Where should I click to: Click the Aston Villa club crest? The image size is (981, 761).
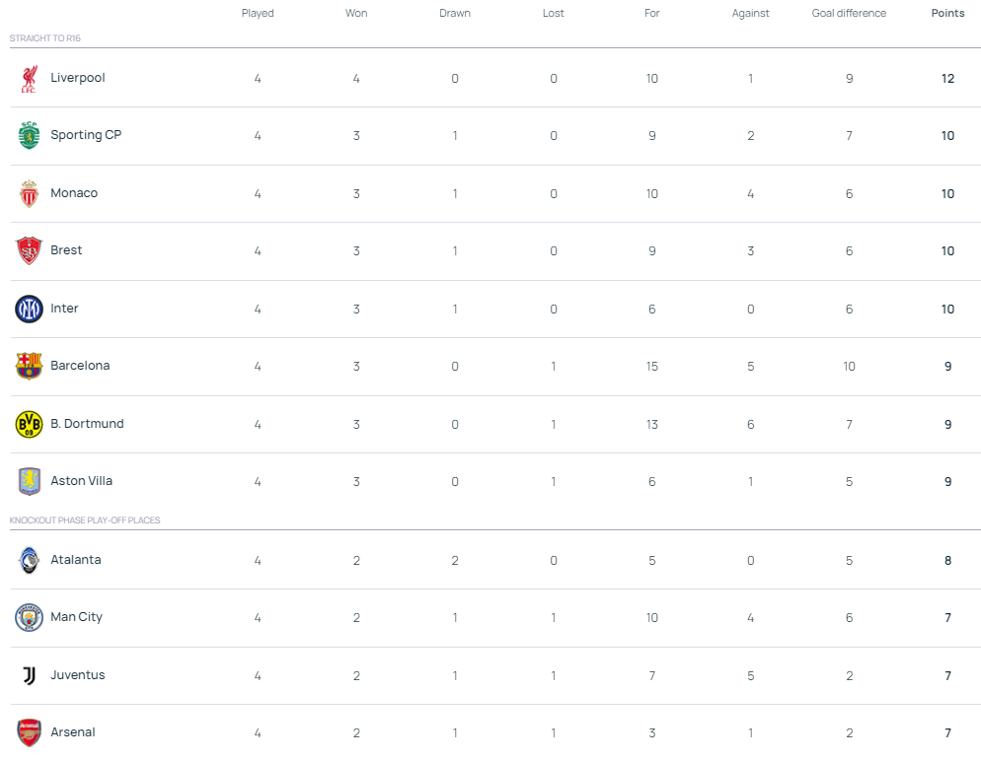pos(29,482)
